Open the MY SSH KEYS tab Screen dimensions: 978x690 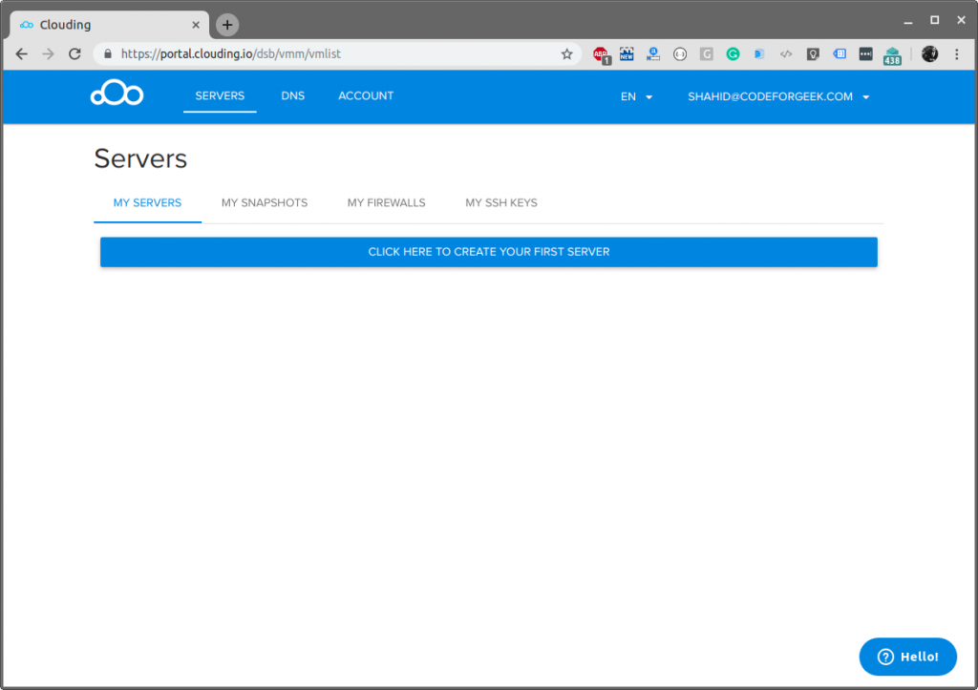[x=500, y=202]
